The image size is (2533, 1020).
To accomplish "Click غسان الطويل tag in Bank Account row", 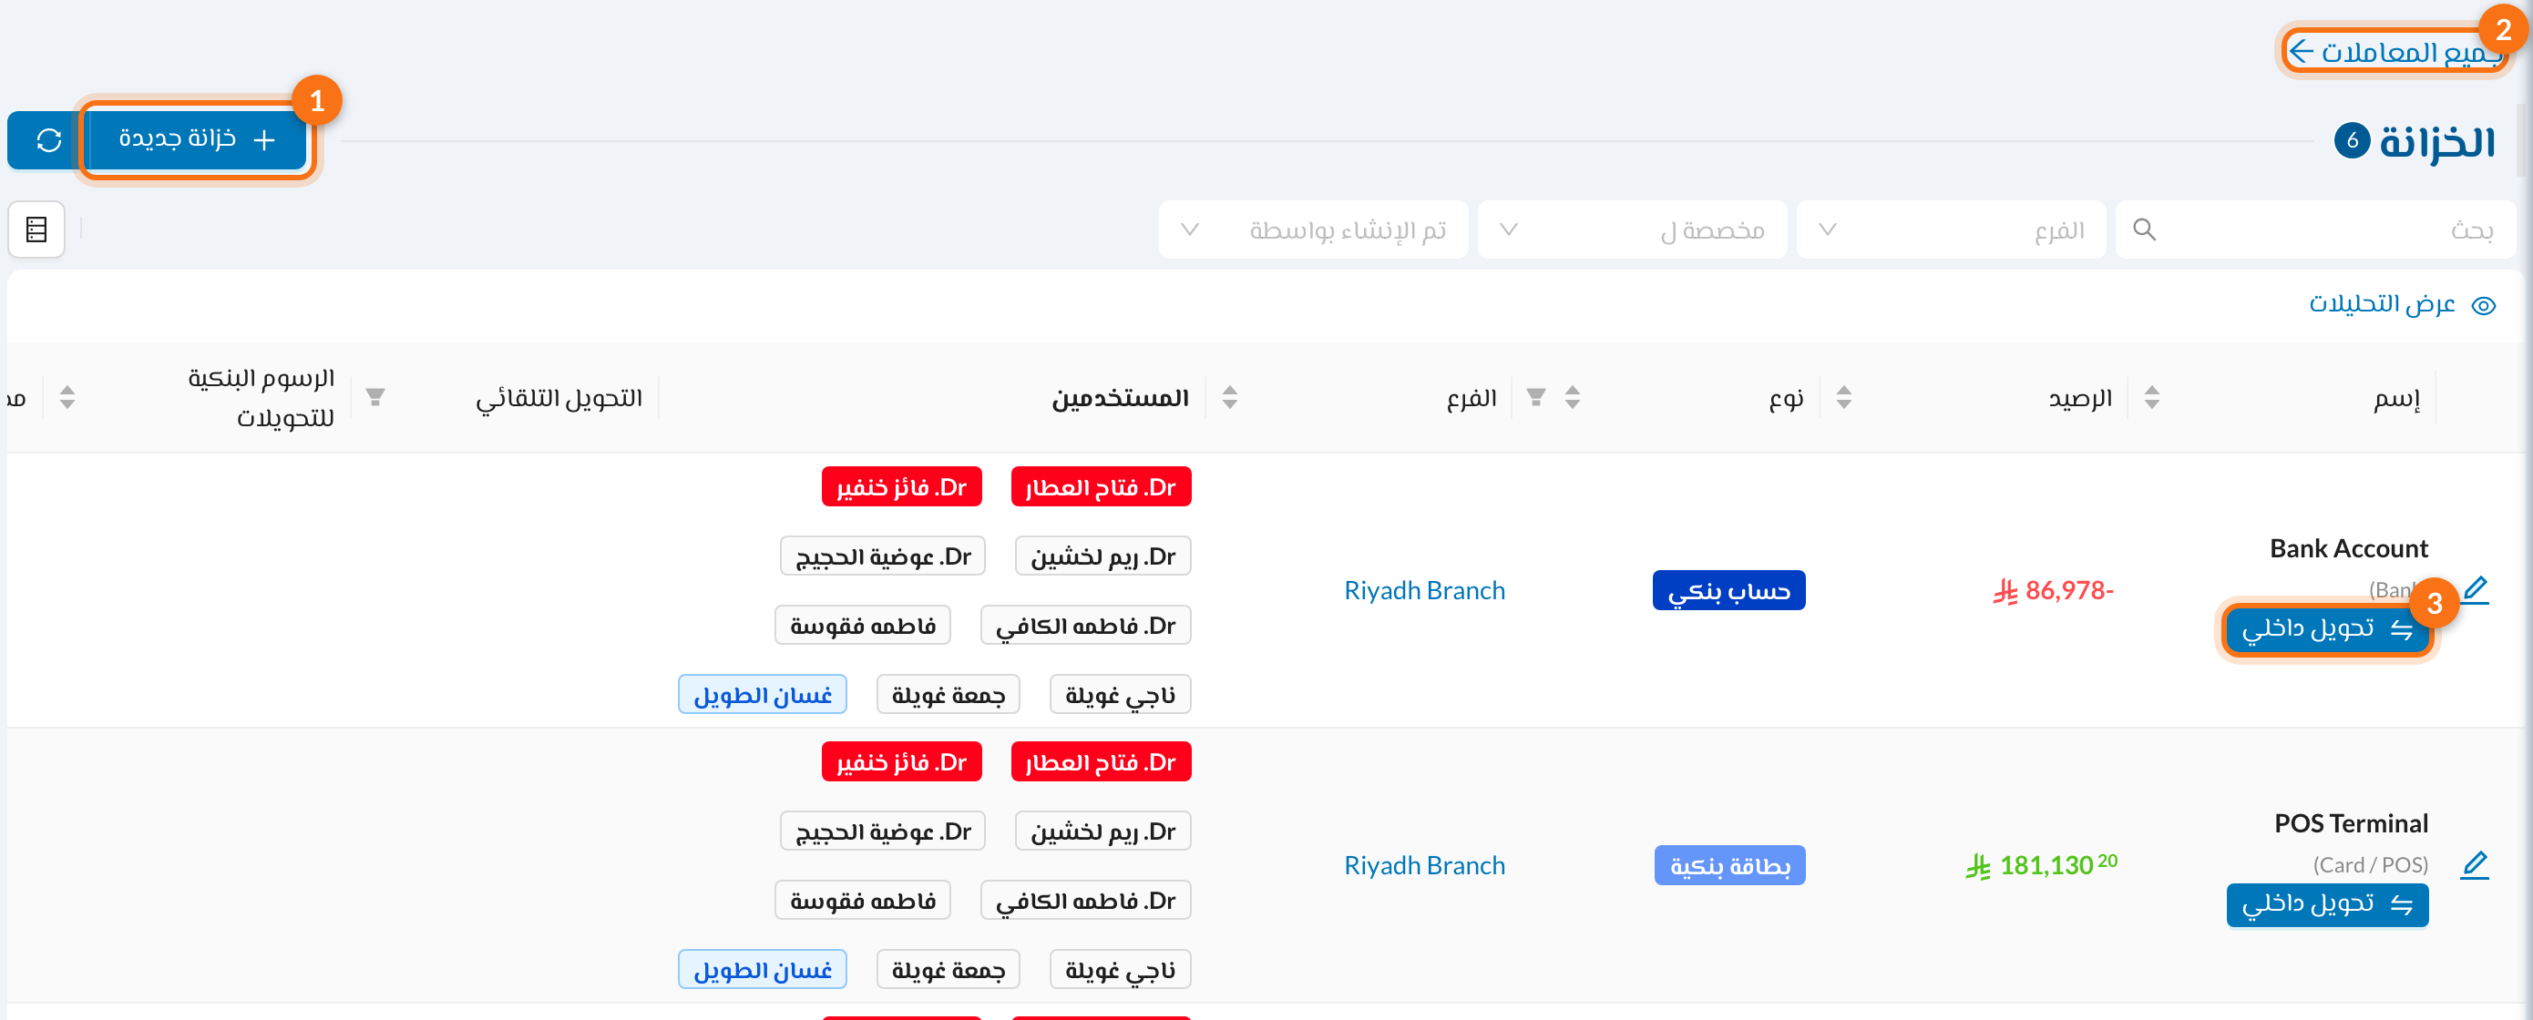I will (762, 694).
